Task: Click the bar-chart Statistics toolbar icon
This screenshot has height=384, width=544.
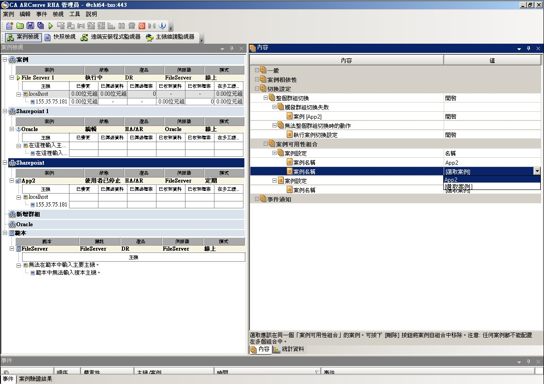Action: point(111,26)
